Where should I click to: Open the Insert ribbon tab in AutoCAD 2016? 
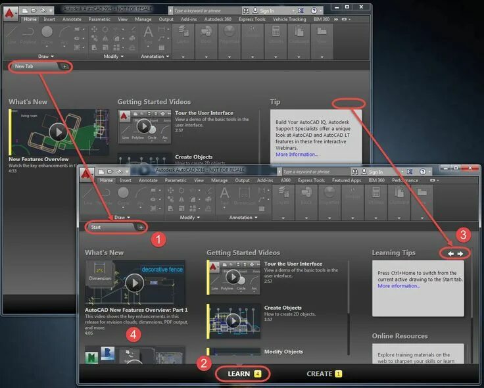[x=126, y=180]
